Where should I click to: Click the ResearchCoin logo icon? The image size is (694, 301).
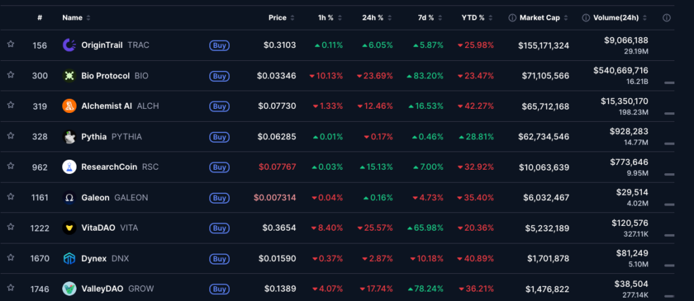tap(69, 167)
